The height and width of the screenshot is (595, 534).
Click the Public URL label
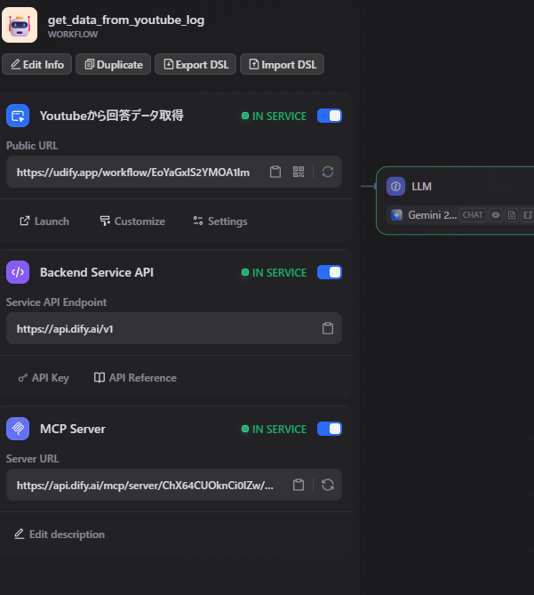[32, 146]
